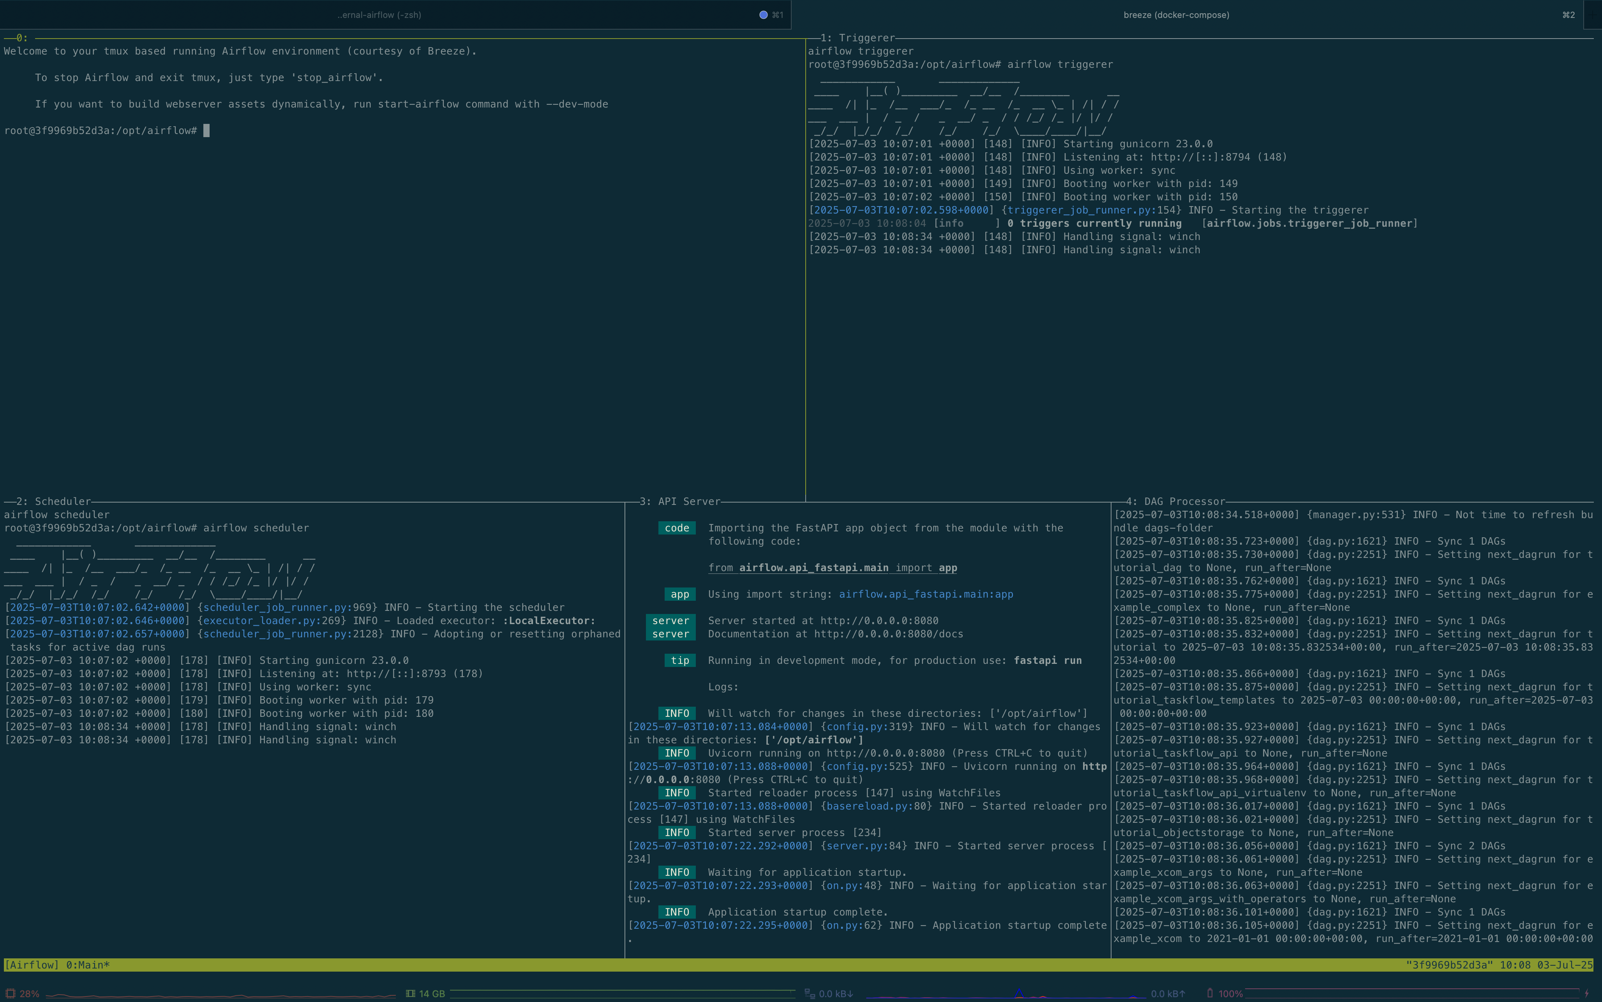Image resolution: width=1602 pixels, height=1002 pixels.
Task: Click the memory icon beside 14 GB
Action: [410, 993]
